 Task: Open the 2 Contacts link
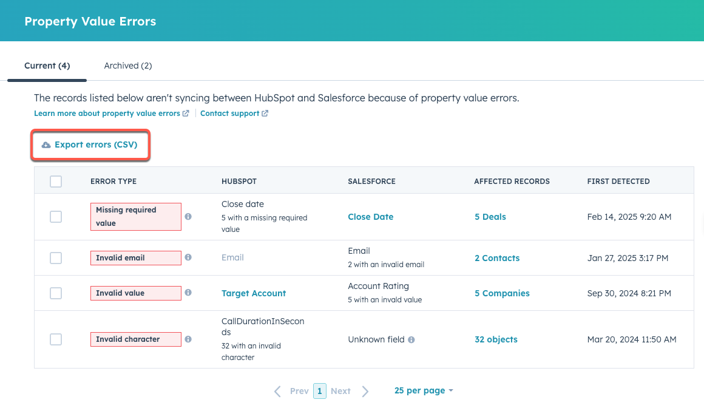[x=497, y=257]
